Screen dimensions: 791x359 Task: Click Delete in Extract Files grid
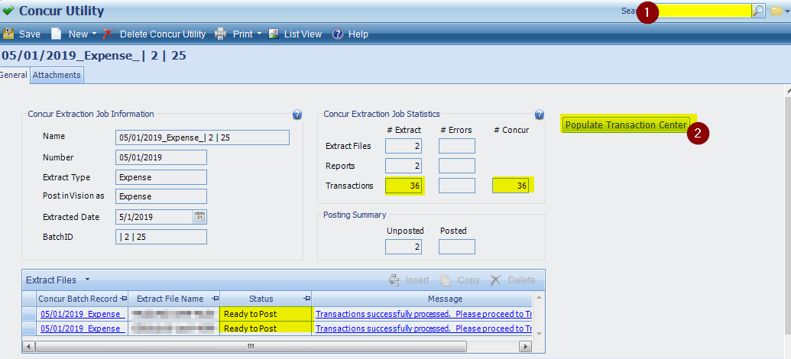pyautogui.click(x=513, y=280)
